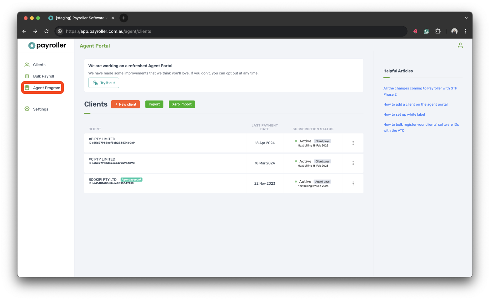The image size is (490, 300).
Task: Click the address bar URL field
Action: (231, 31)
